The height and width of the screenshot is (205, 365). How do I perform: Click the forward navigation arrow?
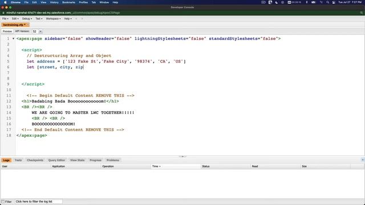[82, 19]
